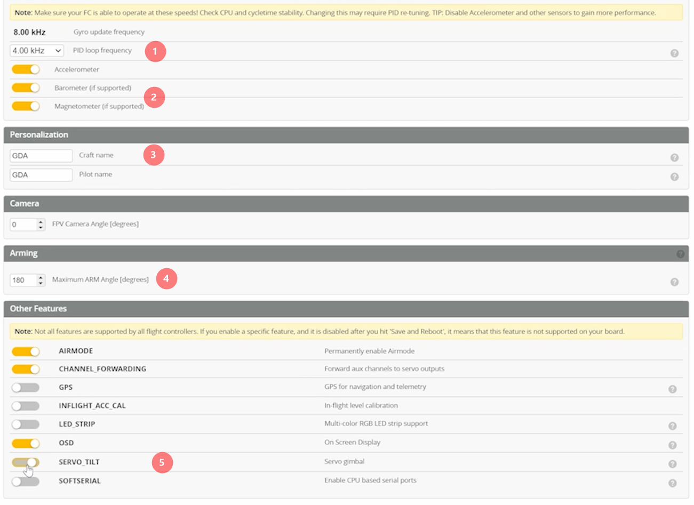
Task: Click help icon for PID loop frequency
Action: tap(674, 53)
